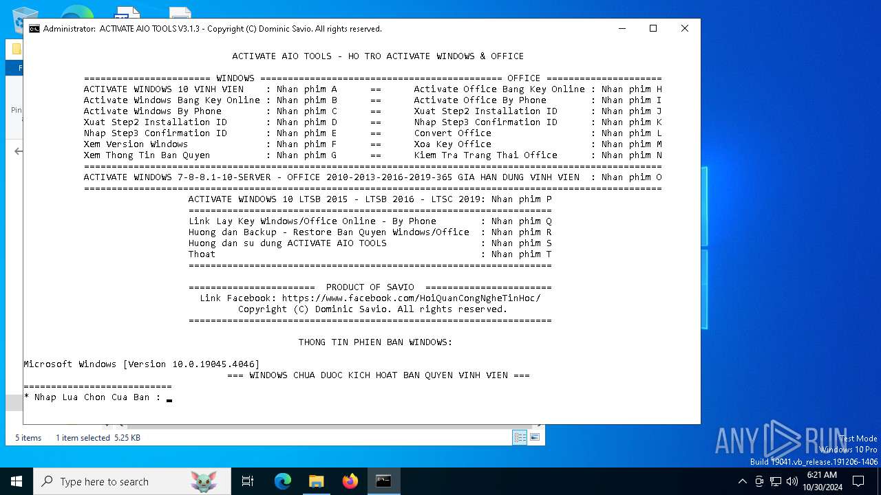Click 'Convert Office' line

538,133
